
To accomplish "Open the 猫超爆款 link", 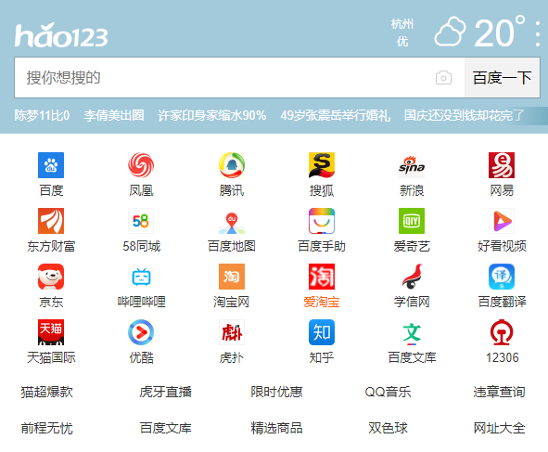I will pos(47,392).
